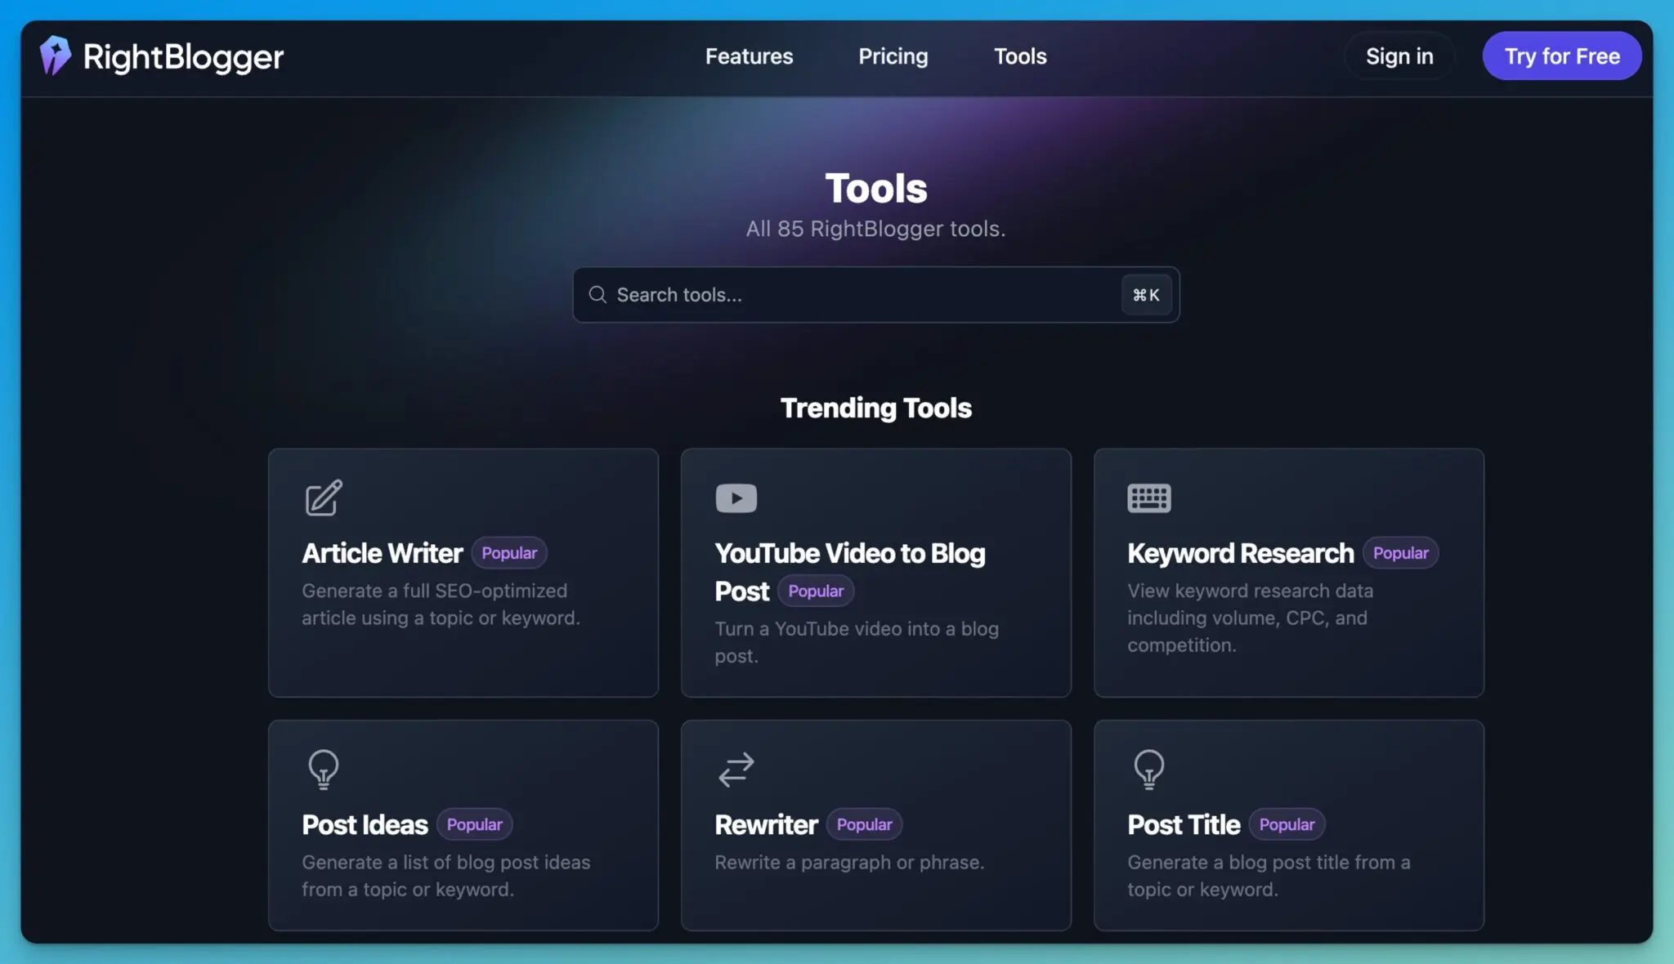The image size is (1674, 964).
Task: Click the Popular badge on Article Writer
Action: 508,552
